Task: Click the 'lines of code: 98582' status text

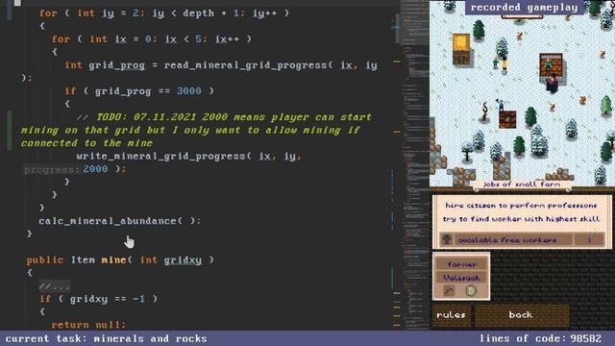Action: click(x=540, y=338)
